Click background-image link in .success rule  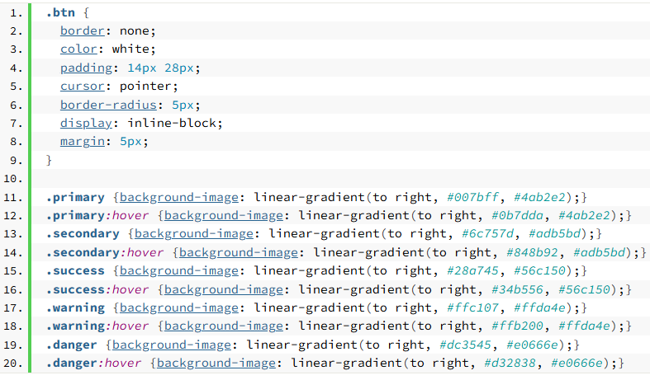[179, 270]
